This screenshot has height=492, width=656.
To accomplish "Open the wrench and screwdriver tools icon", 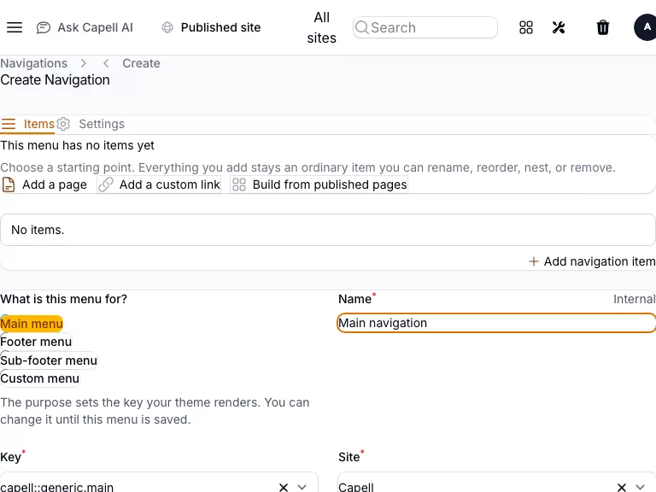I will point(559,27).
